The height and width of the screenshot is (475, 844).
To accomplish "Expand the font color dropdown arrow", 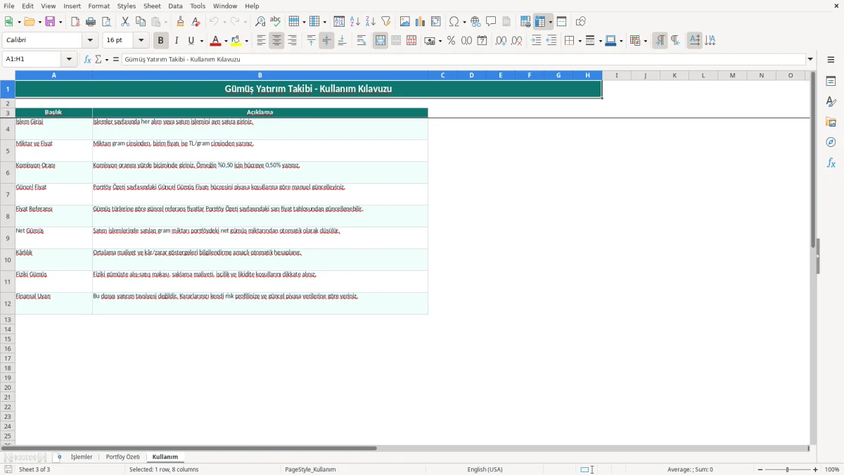I will 225,41.
